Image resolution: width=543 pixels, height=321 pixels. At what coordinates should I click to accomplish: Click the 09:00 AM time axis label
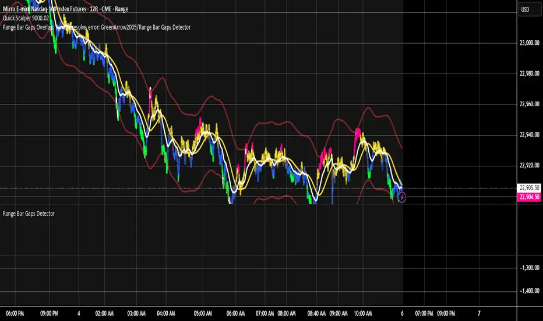pos(339,313)
